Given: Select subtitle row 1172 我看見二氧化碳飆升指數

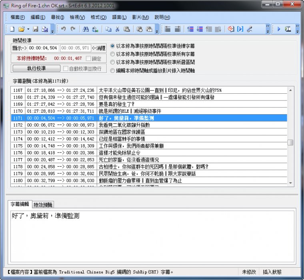Looking at the screenshot, I should click(x=149, y=125).
